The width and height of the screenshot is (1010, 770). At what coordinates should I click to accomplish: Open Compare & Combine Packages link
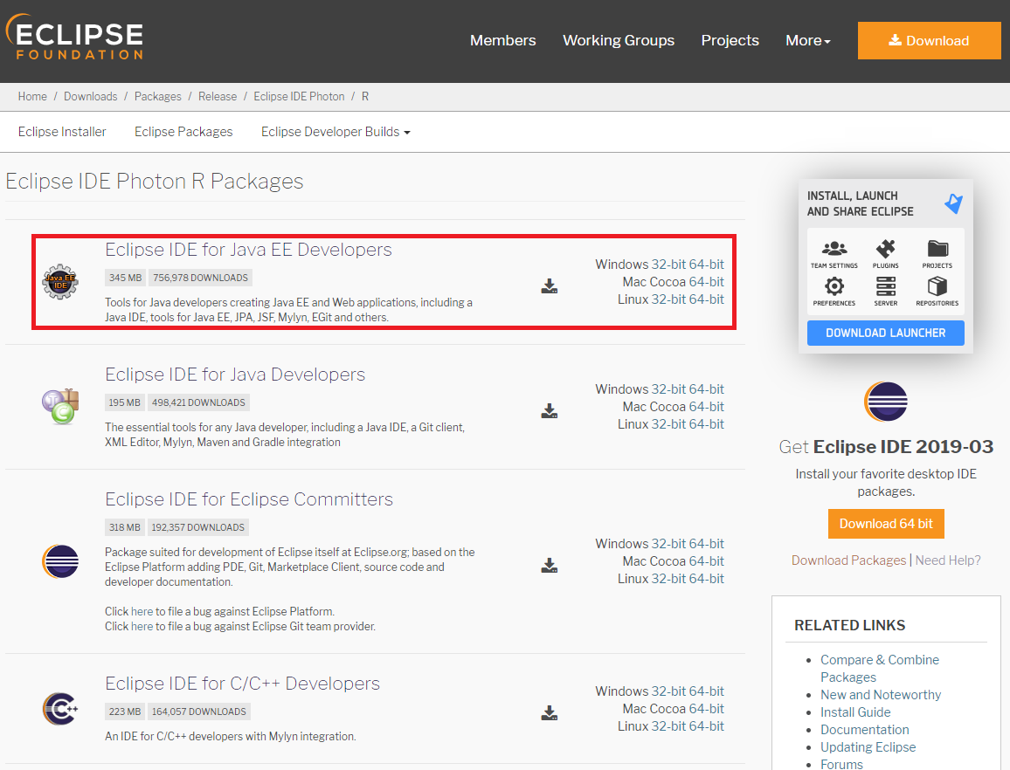coord(879,668)
